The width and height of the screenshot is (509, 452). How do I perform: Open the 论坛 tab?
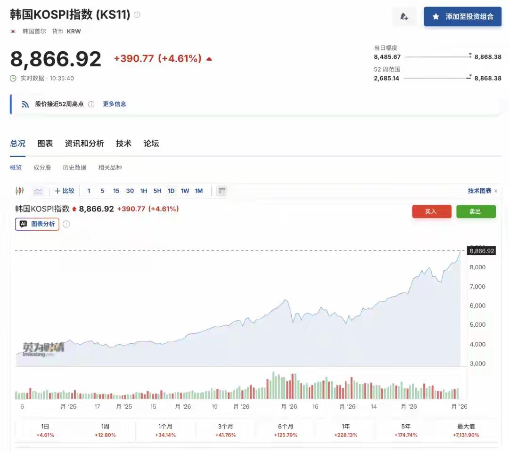coord(151,143)
